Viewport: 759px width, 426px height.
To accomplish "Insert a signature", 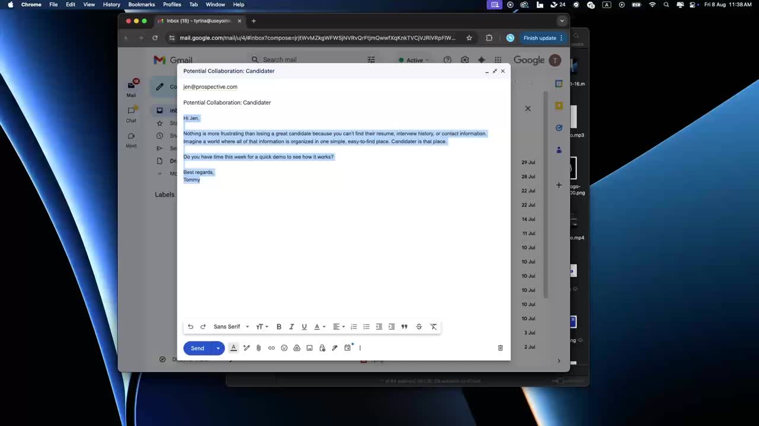I will click(x=334, y=348).
